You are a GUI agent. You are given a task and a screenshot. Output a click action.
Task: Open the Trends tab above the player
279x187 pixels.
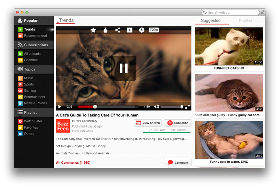click(x=66, y=21)
